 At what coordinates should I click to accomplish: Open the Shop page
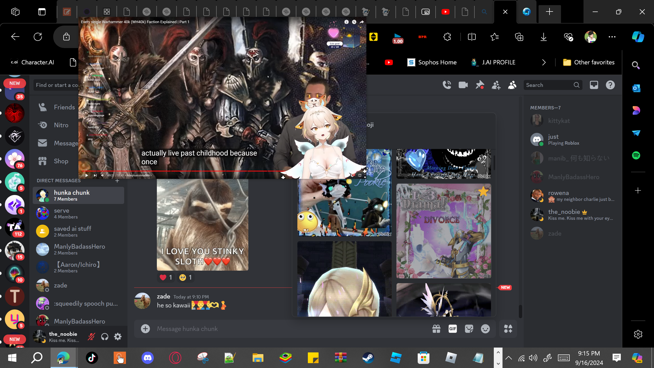(x=56, y=161)
